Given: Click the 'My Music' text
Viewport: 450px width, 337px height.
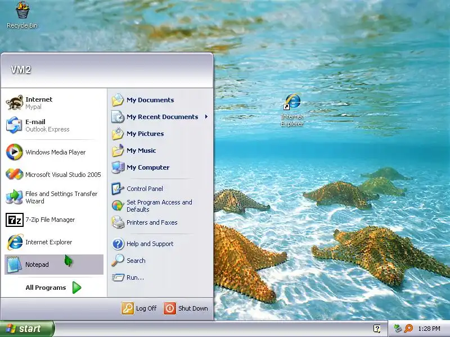Looking at the screenshot, I should click(x=141, y=151).
